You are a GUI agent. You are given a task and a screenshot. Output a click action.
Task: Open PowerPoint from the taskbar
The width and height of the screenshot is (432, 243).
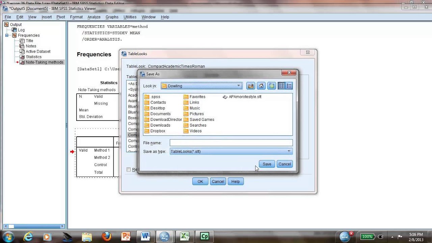coord(126,236)
